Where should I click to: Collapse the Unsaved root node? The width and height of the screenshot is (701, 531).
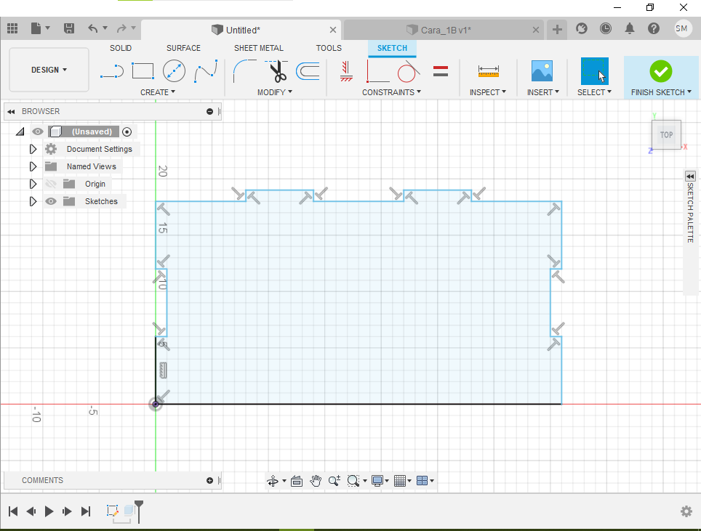tap(20, 131)
